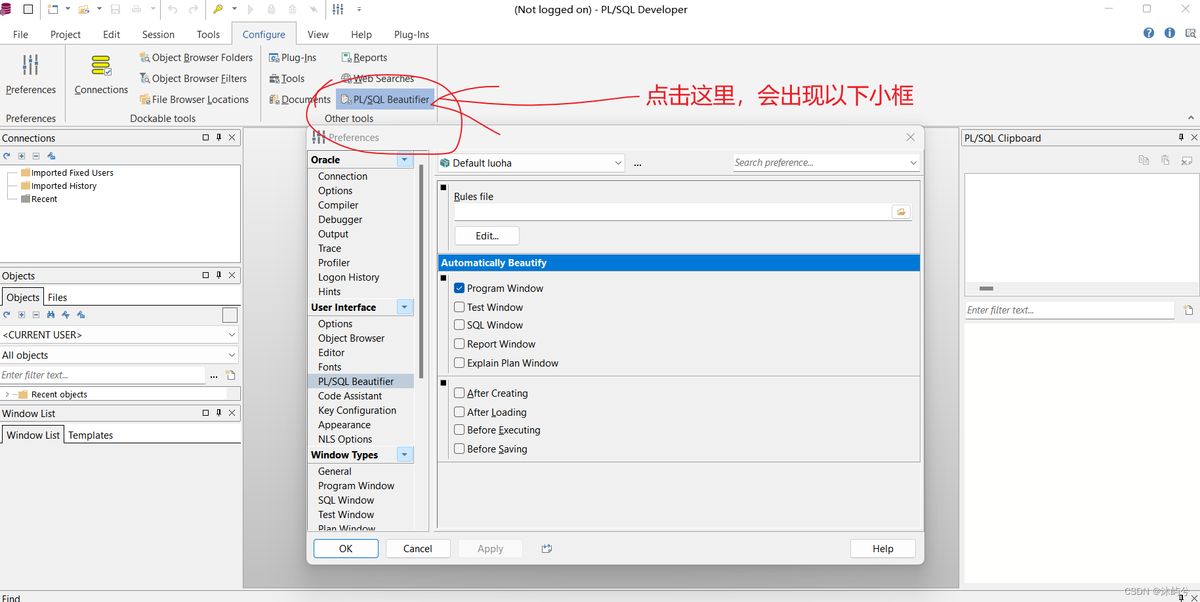Uncheck the Program Window checkbox
The image size is (1200, 602).
click(459, 288)
